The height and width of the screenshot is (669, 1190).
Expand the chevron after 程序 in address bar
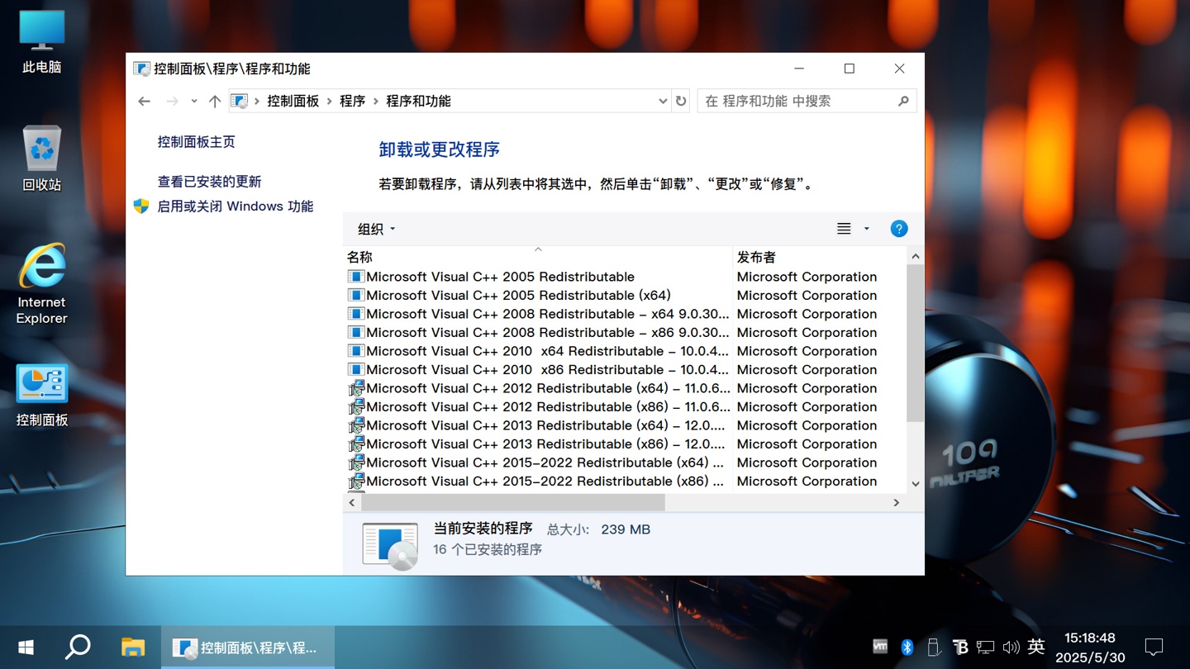click(376, 101)
